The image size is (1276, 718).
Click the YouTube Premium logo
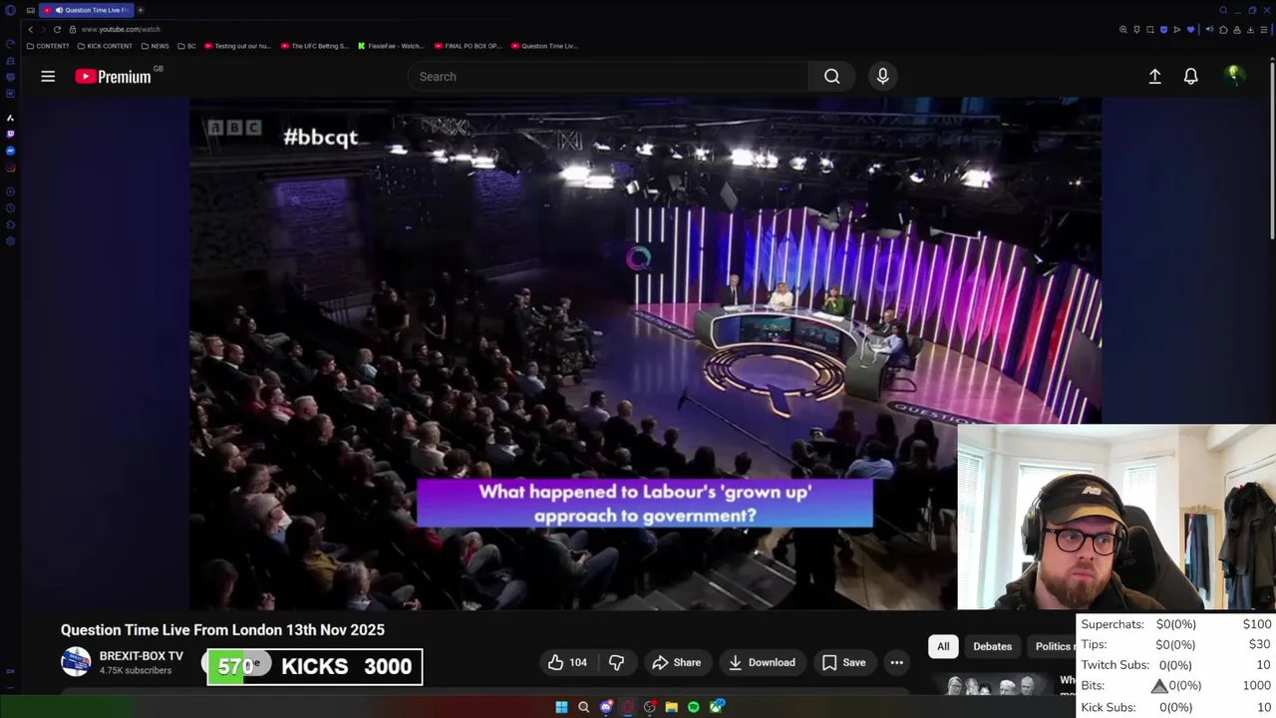pos(113,76)
